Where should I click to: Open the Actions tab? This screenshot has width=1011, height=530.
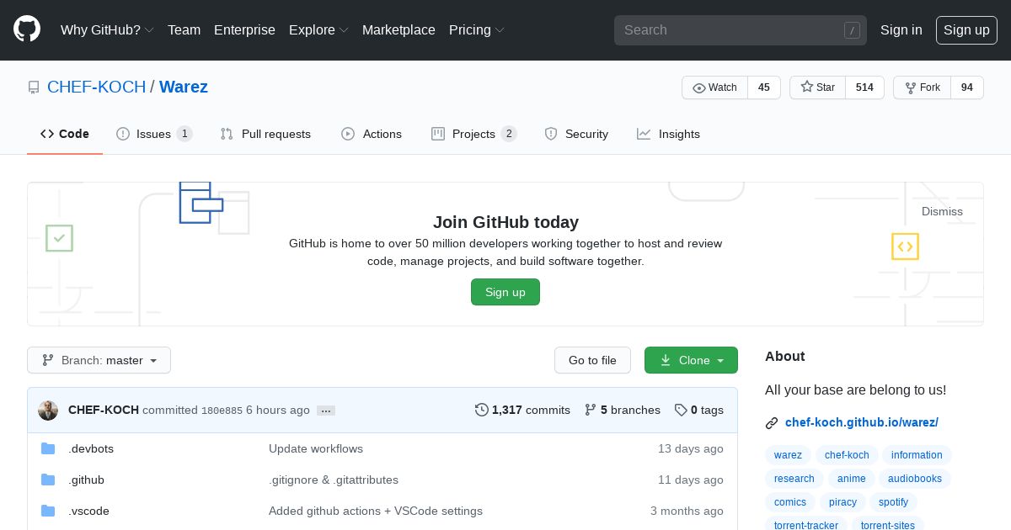point(372,134)
